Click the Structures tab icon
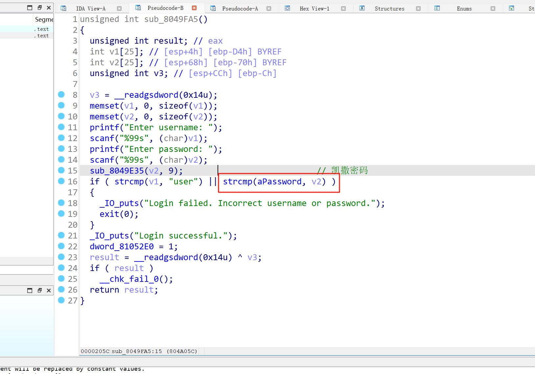The image size is (535, 374). tap(362, 9)
